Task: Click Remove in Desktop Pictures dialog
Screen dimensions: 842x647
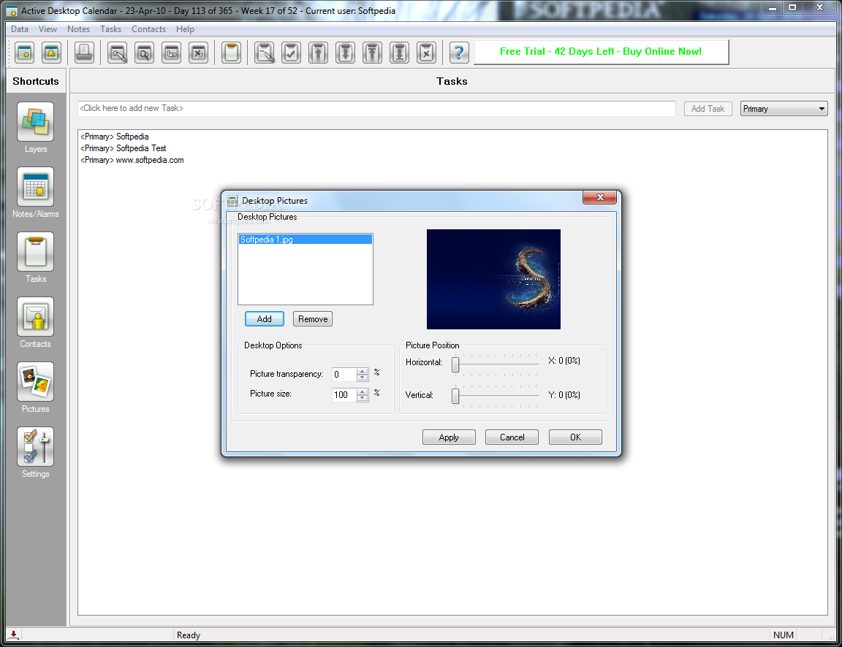Action: coord(313,318)
